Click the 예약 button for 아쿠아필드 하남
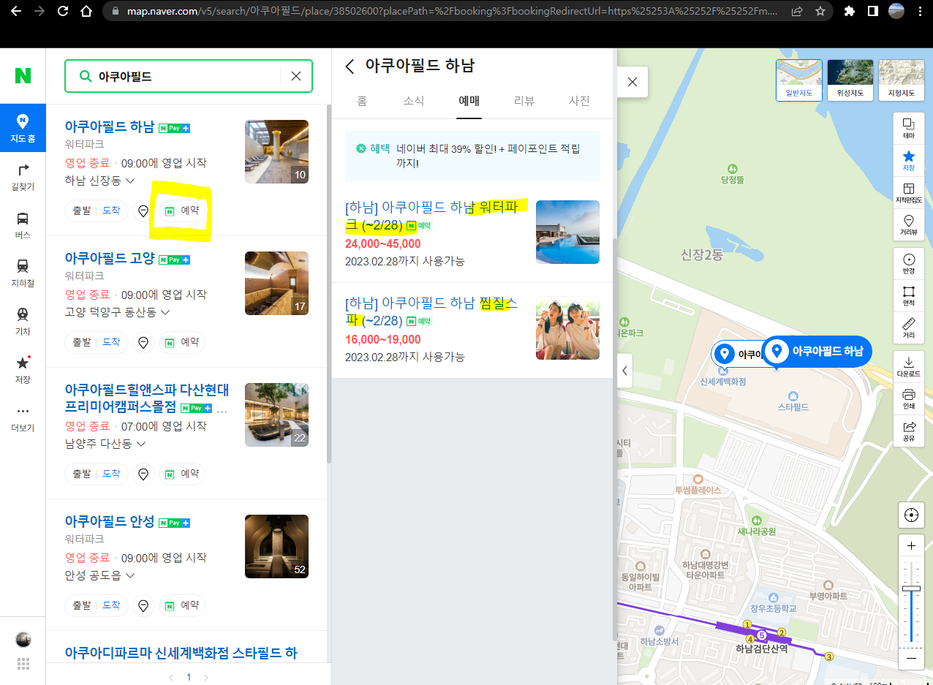This screenshot has height=685, width=933. click(x=182, y=211)
